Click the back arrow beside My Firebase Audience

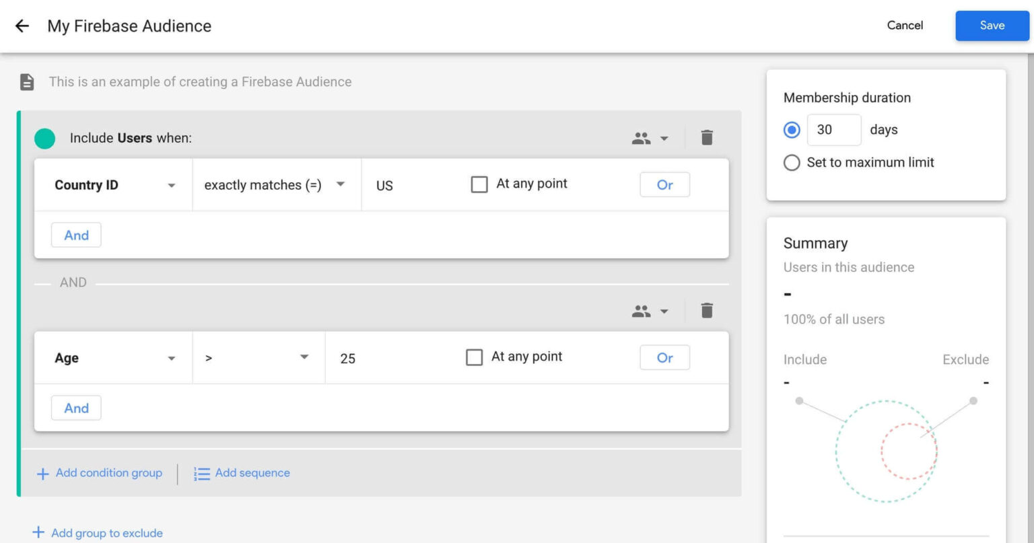22,26
